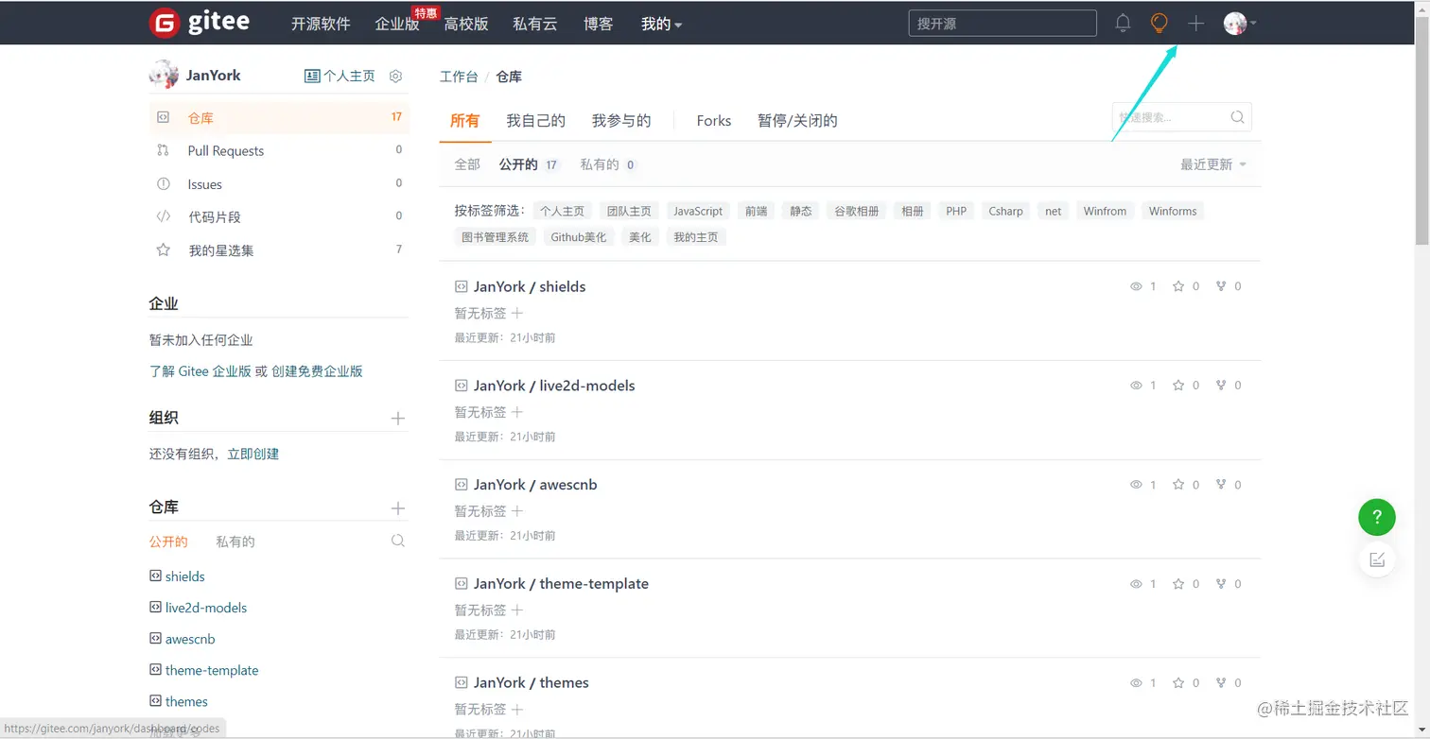1430x739 pixels.
Task: Open live2d-models in sidebar repo list
Action: tap(206, 608)
